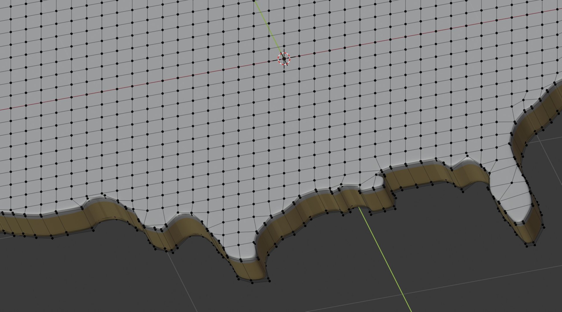Click the red-white 3D cursor at the origin

284,59
